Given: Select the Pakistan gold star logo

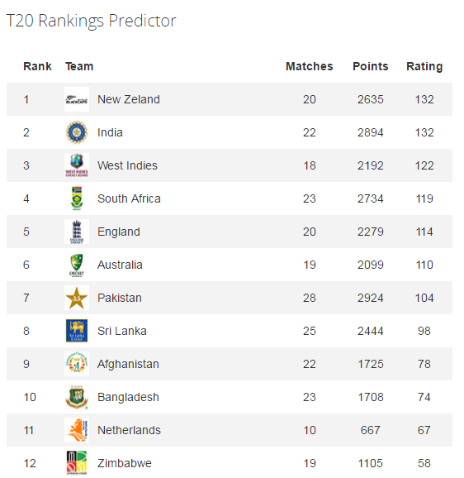Looking at the screenshot, I should (x=77, y=298).
